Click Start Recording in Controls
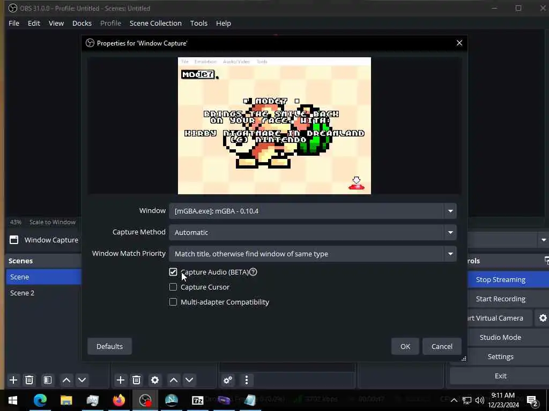The width and height of the screenshot is (549, 411). point(501,299)
